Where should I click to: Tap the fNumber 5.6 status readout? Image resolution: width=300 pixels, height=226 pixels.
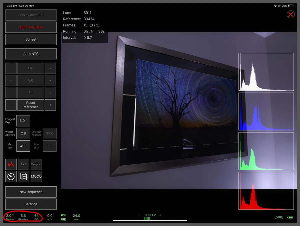click(x=23, y=217)
